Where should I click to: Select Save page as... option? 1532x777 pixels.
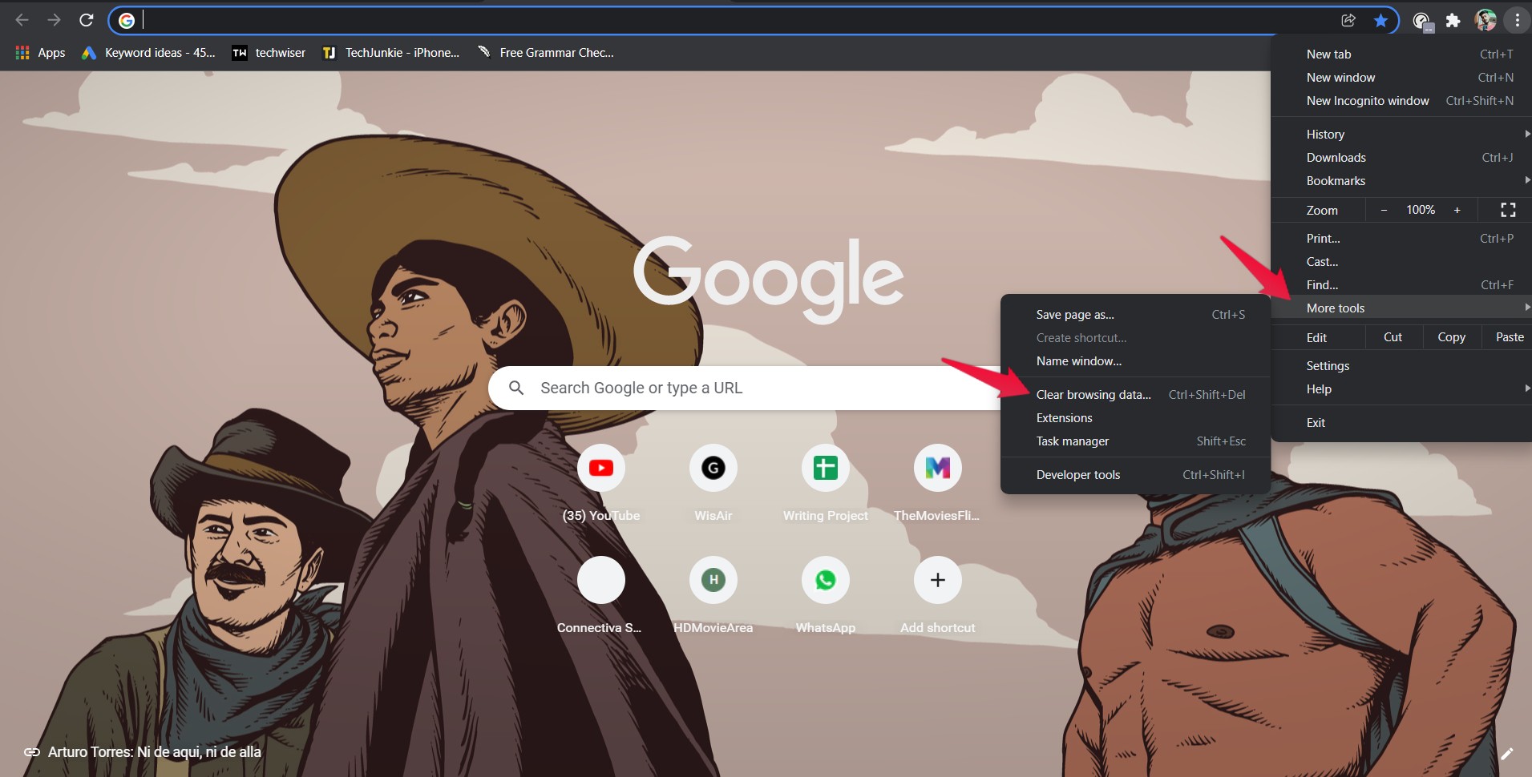click(x=1135, y=315)
